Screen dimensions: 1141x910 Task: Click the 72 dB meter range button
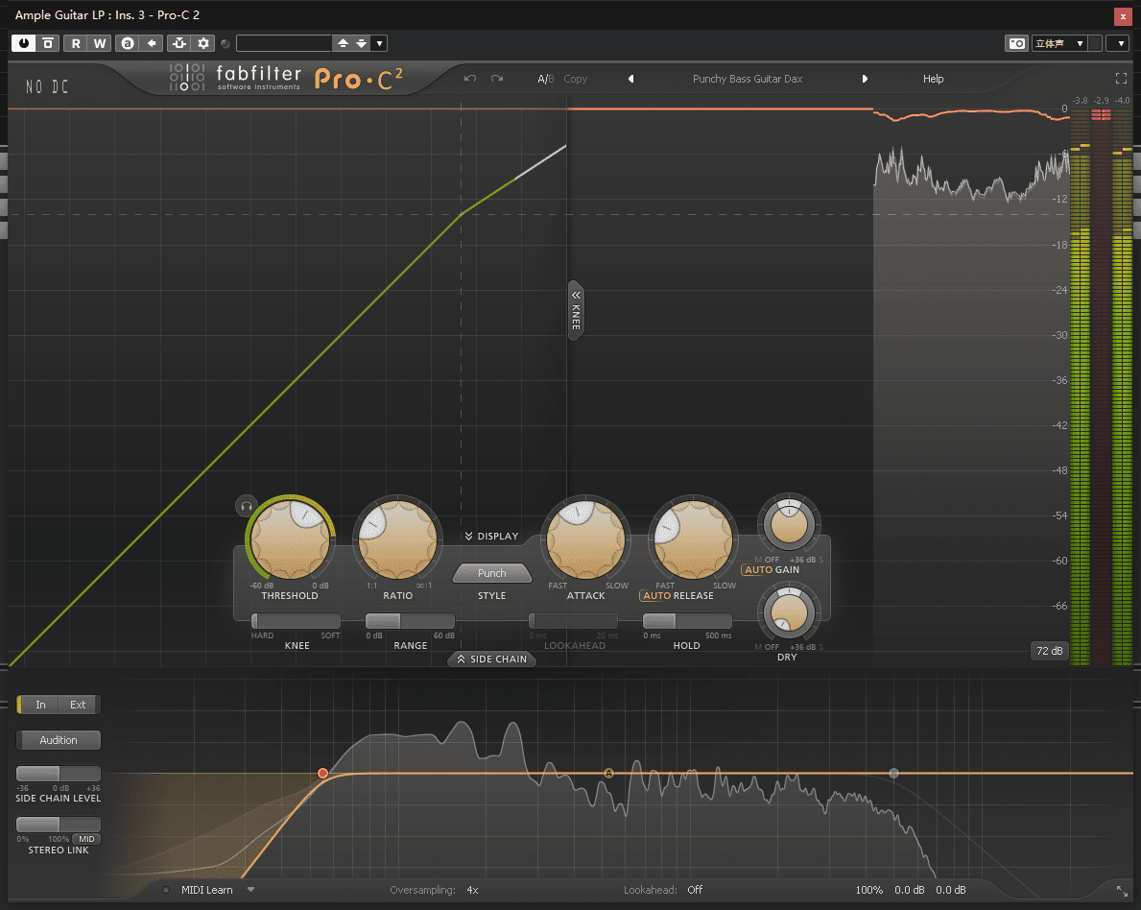point(1049,651)
